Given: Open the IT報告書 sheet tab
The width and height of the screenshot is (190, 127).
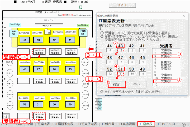Looking at the screenshot, I should point(108,124).
